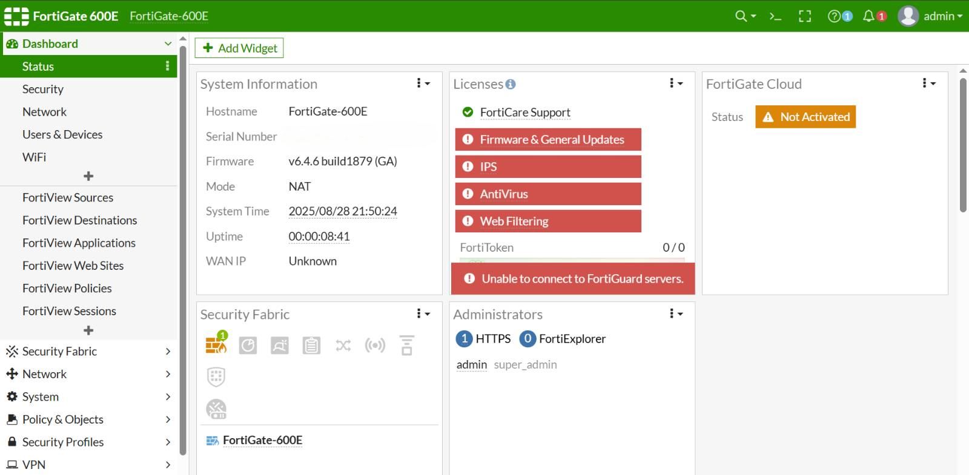Click the System Time value link
Screen dimensions: 969x475
(343, 211)
